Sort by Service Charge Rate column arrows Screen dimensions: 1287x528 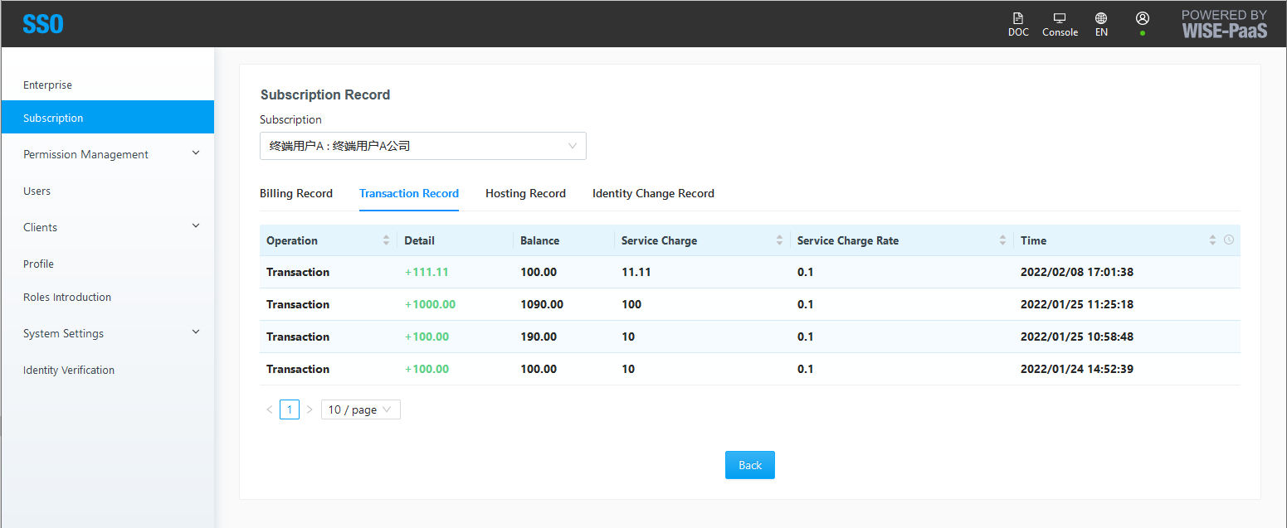pos(1002,240)
